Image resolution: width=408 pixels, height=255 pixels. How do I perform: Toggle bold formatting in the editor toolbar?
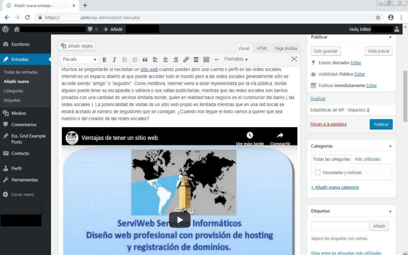click(x=104, y=60)
